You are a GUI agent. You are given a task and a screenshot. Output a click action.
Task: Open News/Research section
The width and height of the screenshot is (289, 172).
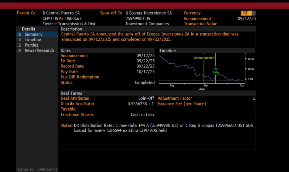39,50
